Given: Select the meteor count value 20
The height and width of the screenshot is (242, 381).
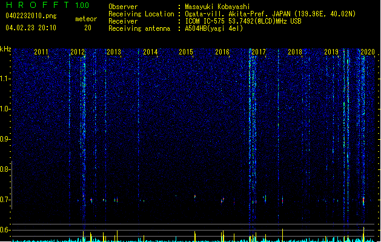Looking at the screenshot, I should [x=88, y=28].
